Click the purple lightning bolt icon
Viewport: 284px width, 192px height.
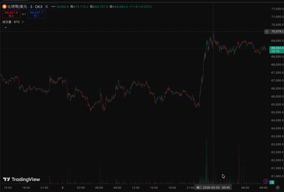pos(266,181)
